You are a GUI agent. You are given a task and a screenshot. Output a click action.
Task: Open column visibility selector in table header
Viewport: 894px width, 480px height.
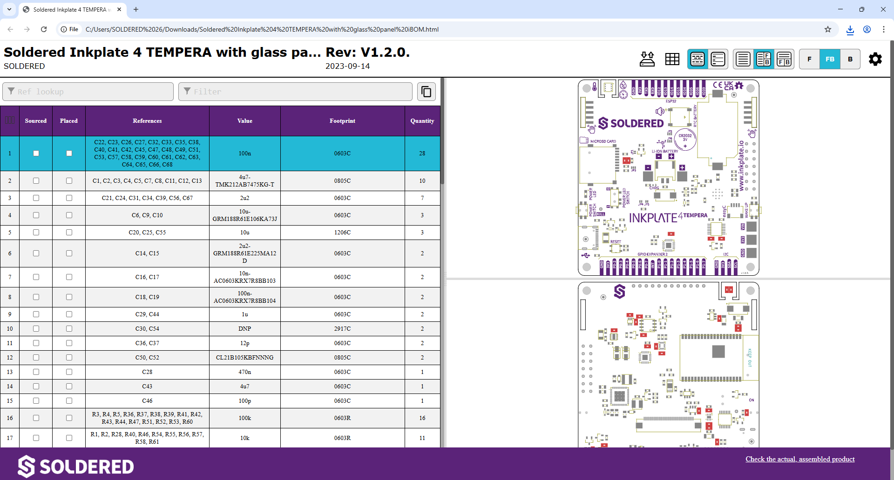(10, 120)
